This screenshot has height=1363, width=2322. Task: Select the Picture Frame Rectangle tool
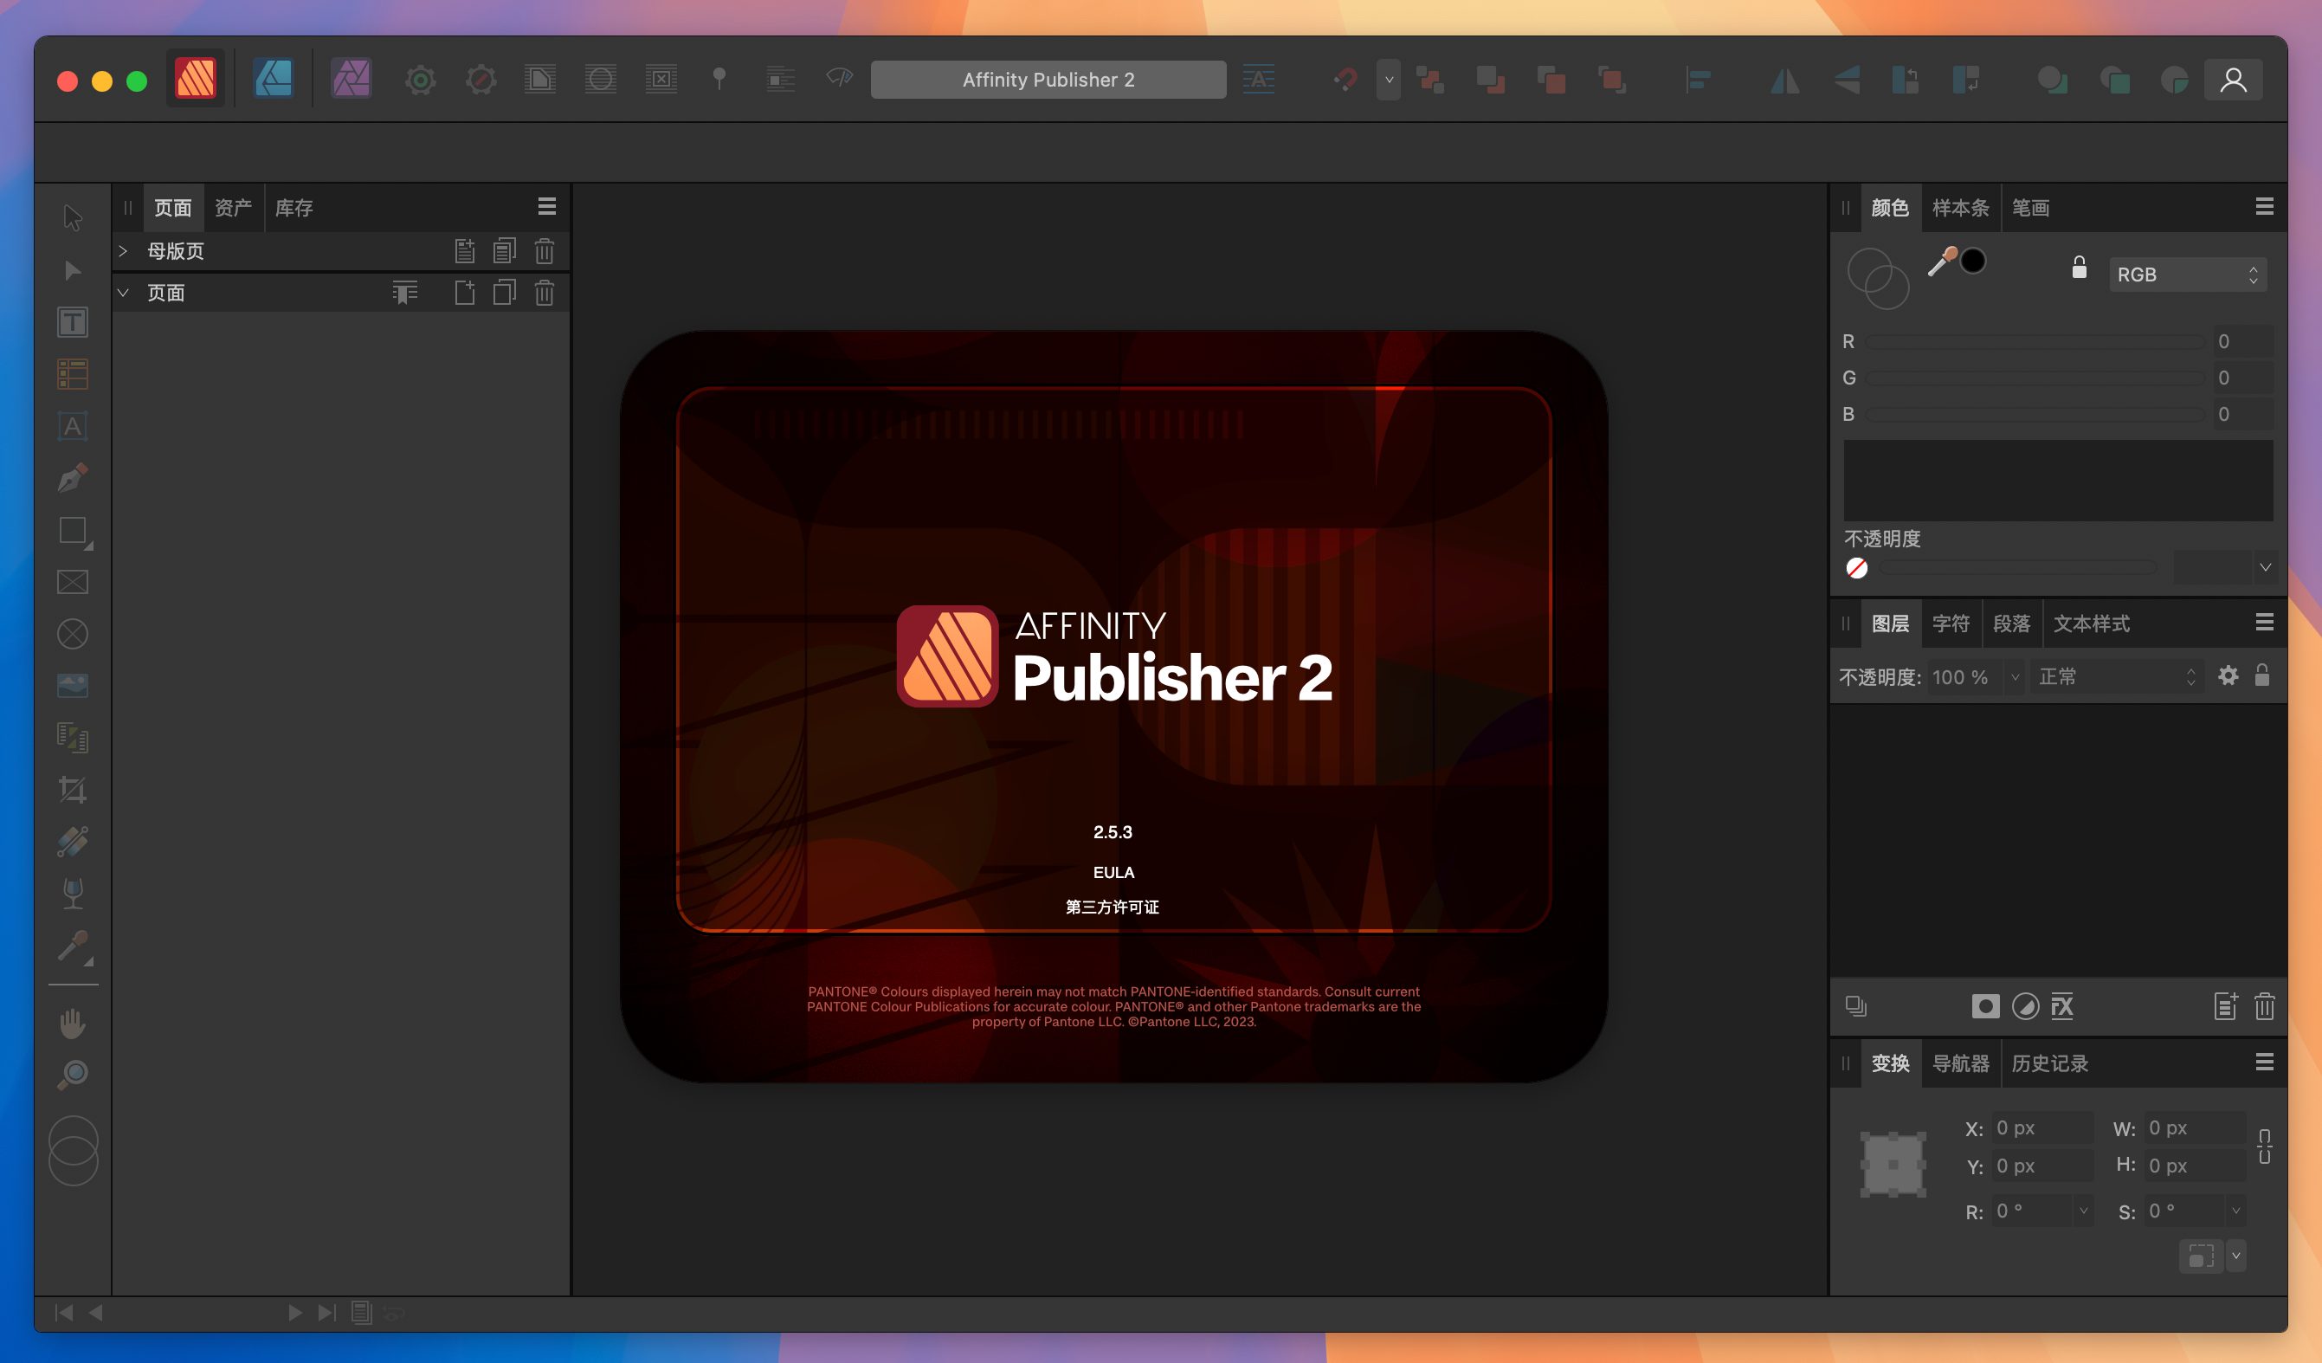point(73,583)
